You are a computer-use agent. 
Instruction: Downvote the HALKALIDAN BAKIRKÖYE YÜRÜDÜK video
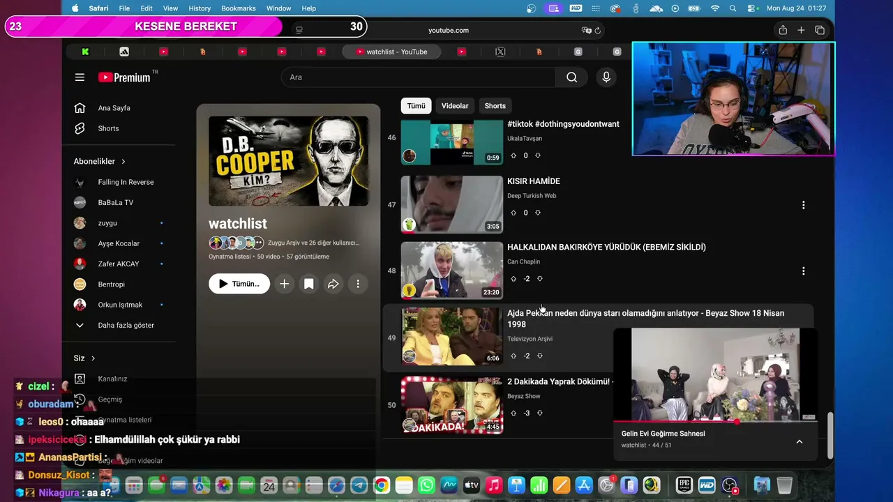click(539, 279)
